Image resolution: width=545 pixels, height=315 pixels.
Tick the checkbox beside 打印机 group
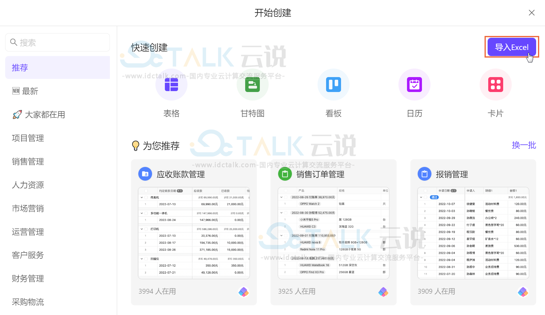(146, 229)
